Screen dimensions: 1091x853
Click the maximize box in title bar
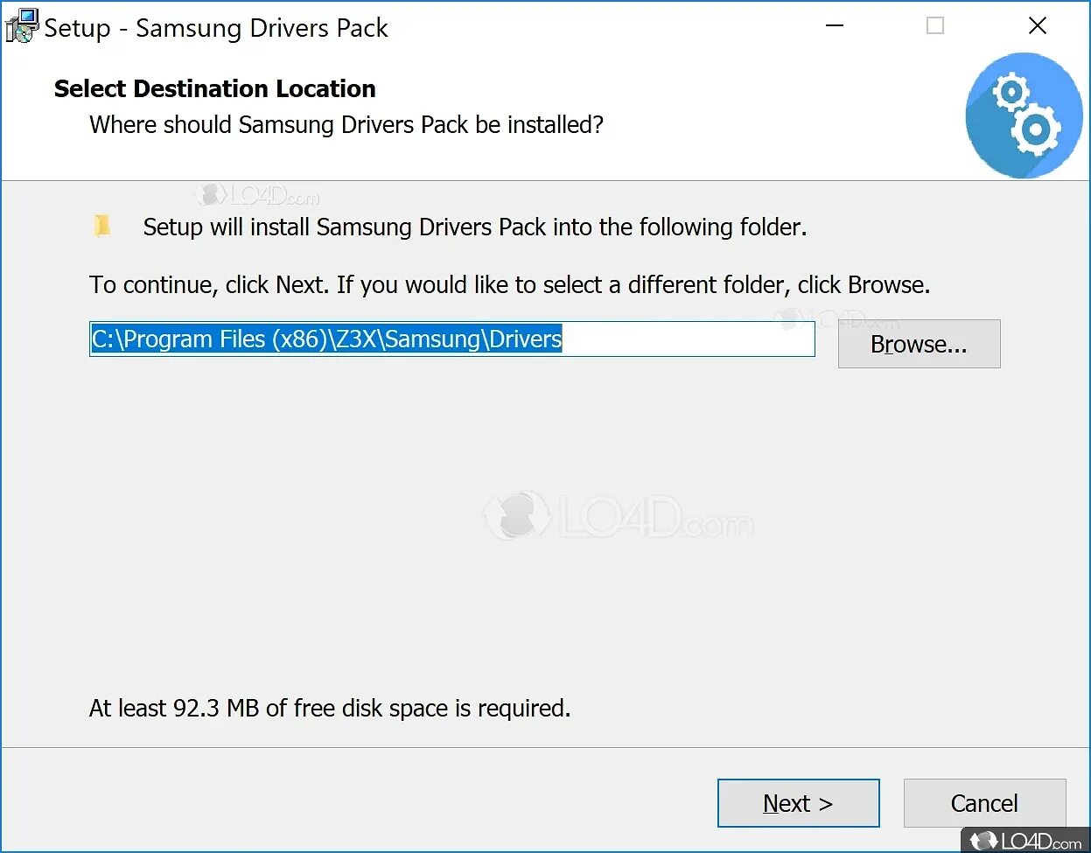935,26
